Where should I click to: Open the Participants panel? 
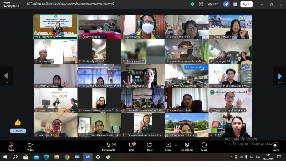point(108,146)
